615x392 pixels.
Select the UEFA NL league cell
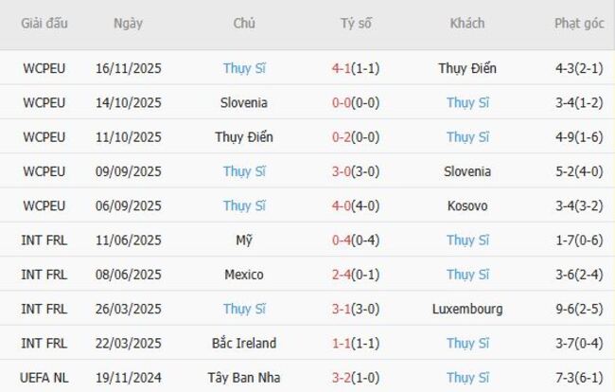tap(44, 378)
